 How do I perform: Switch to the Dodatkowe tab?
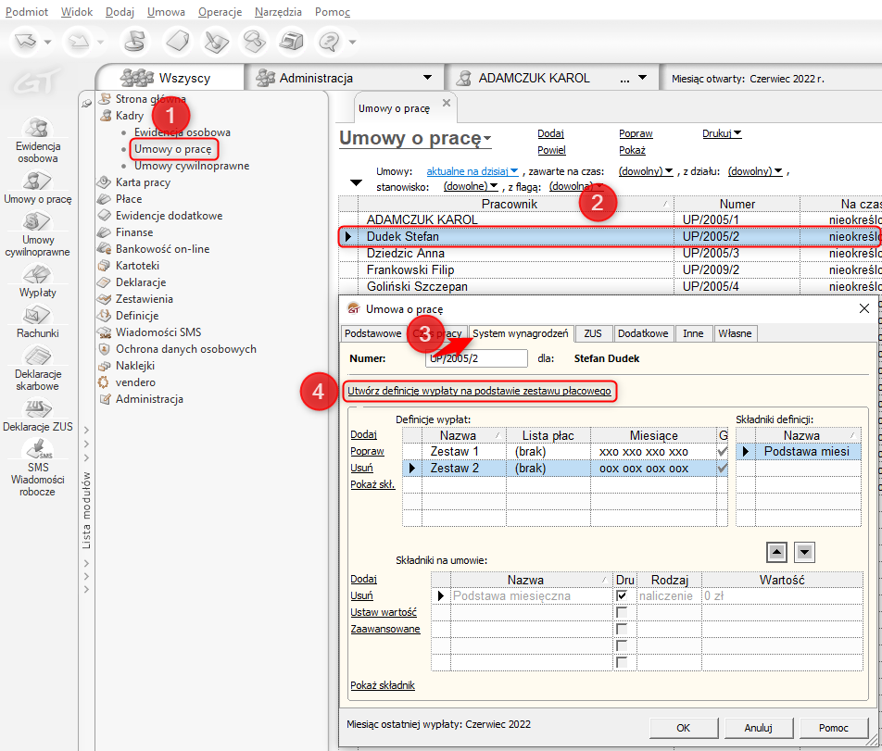(643, 334)
